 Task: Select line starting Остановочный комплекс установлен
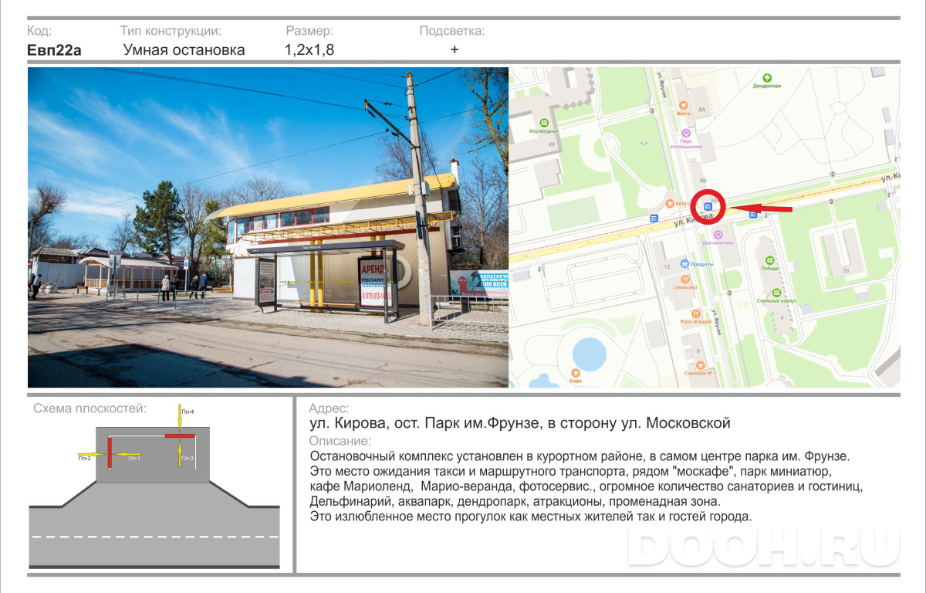[580, 456]
